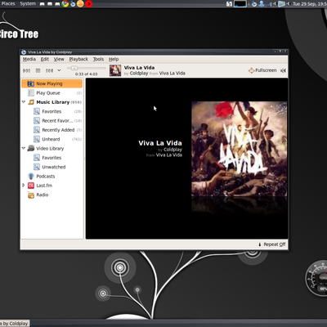The height and width of the screenshot is (327, 327).
Task: Pause the playing song
Action: pos(38,70)
